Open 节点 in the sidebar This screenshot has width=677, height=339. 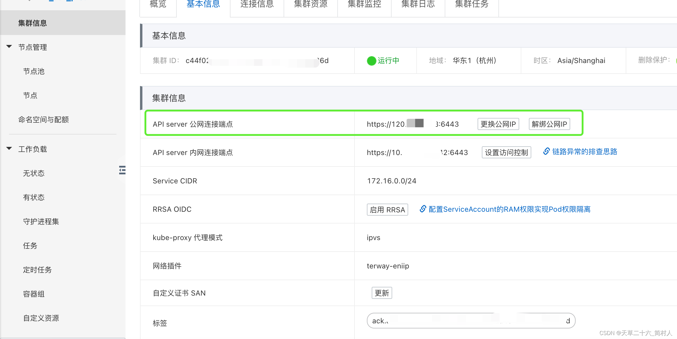(x=30, y=96)
